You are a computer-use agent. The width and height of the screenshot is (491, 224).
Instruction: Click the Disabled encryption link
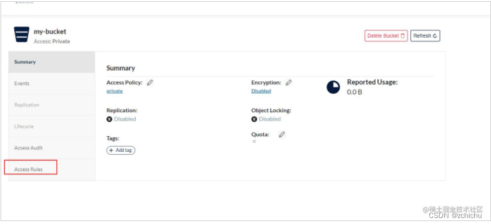coord(261,91)
